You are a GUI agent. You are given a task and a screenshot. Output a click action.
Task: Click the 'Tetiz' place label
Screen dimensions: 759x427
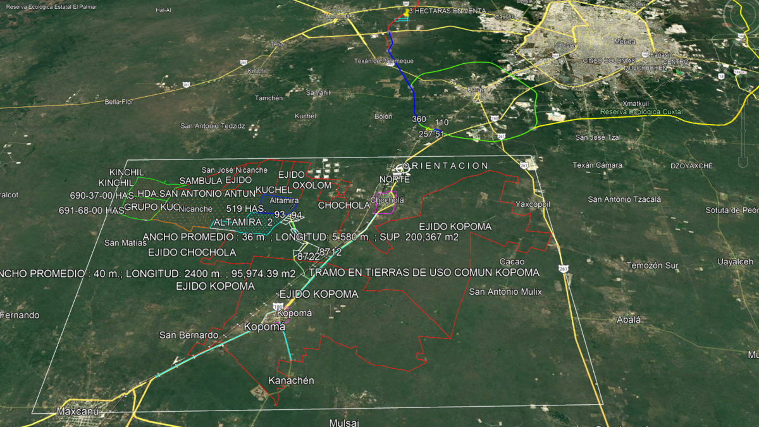click(277, 44)
